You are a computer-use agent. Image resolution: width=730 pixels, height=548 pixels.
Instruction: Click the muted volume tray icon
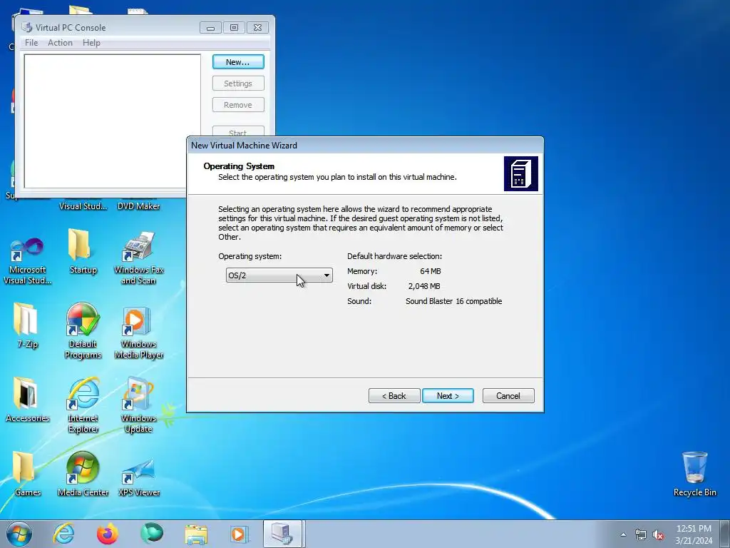658,534
